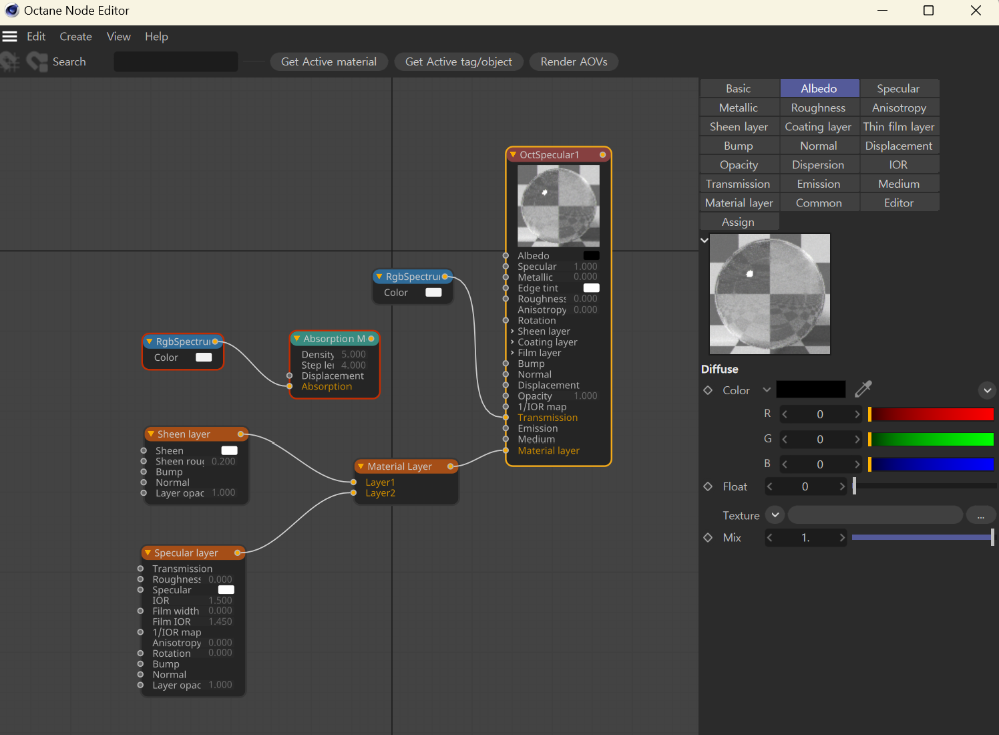Click the black Diffuse color swatch
Viewport: 999px width, 735px height.
[x=811, y=390]
